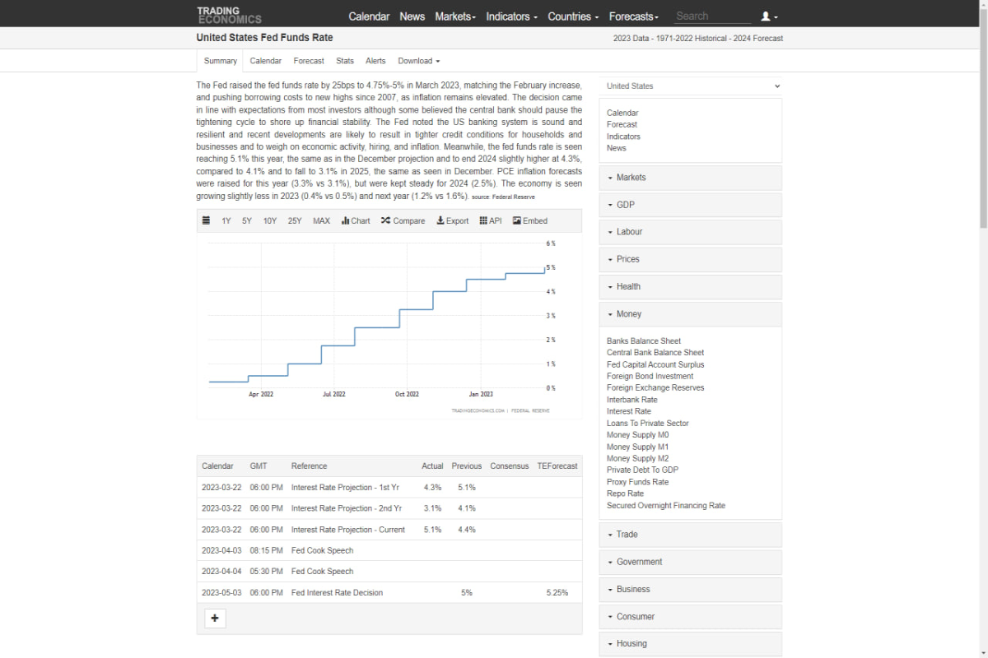Open the United States country dropdown
Image resolution: width=988 pixels, height=658 pixels.
point(691,86)
